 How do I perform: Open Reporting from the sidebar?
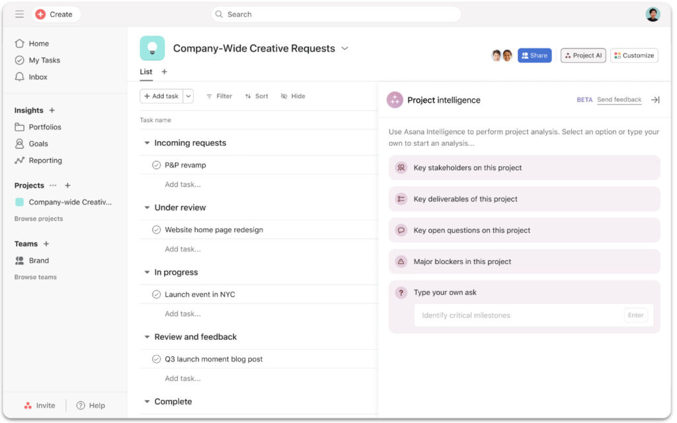(x=44, y=160)
